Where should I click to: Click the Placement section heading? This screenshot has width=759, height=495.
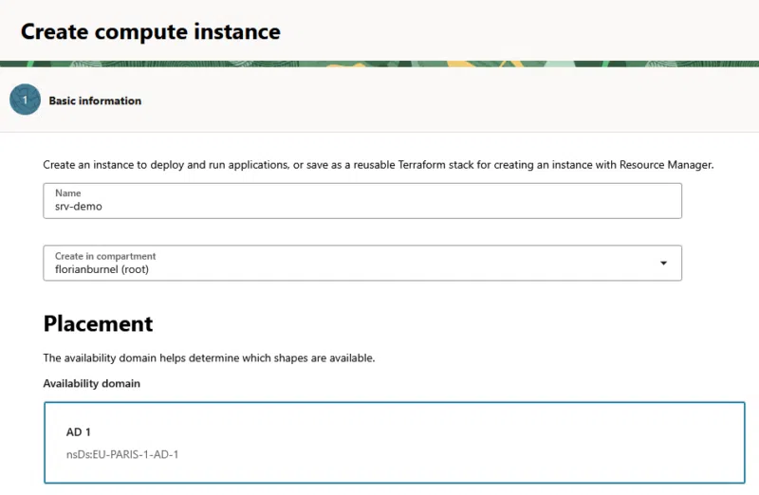pyautogui.click(x=98, y=323)
